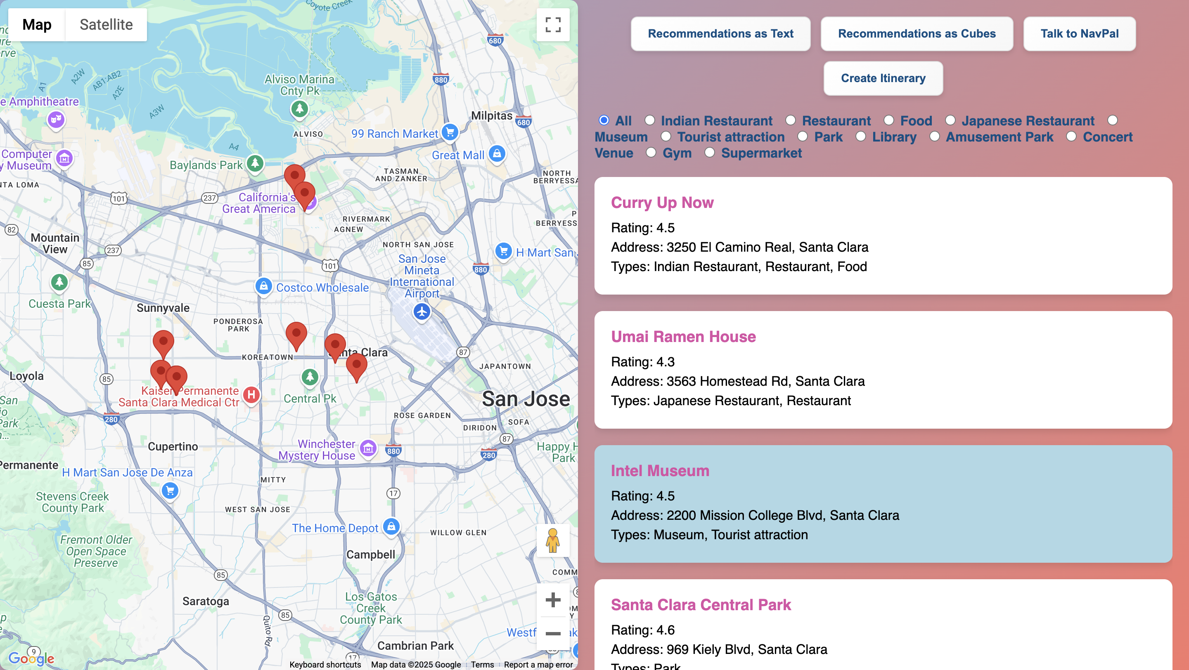The image size is (1189, 670).
Task: Click the Costco Wholesale shopping icon
Action: click(x=263, y=286)
